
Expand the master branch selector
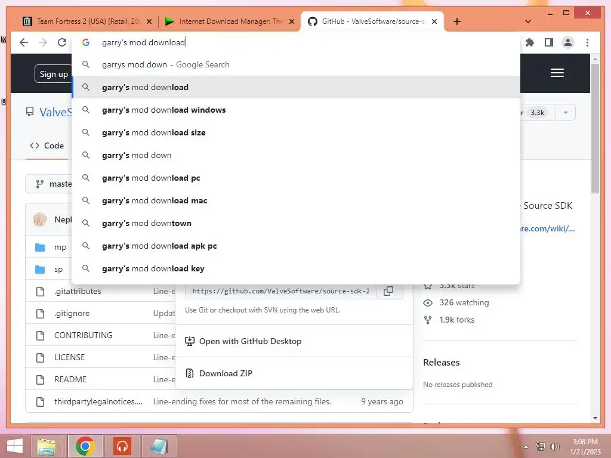pyautogui.click(x=49, y=184)
